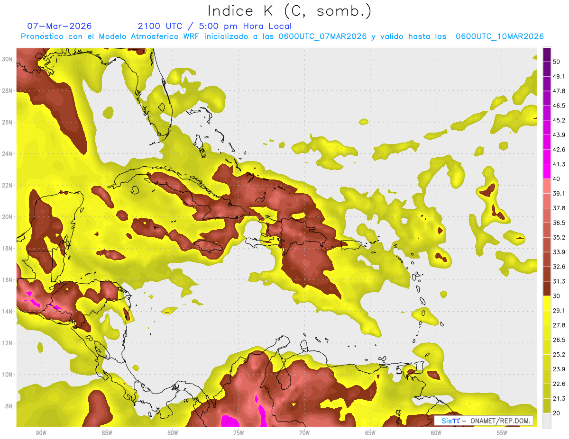Image resolution: width=569 pixels, height=439 pixels.
Task: Click the '25.2' colorbar value
Action: 559,355
